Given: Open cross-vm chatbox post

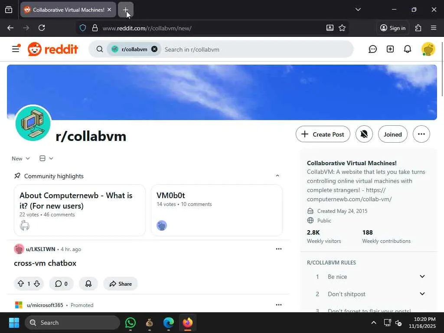Looking at the screenshot, I should (45, 263).
